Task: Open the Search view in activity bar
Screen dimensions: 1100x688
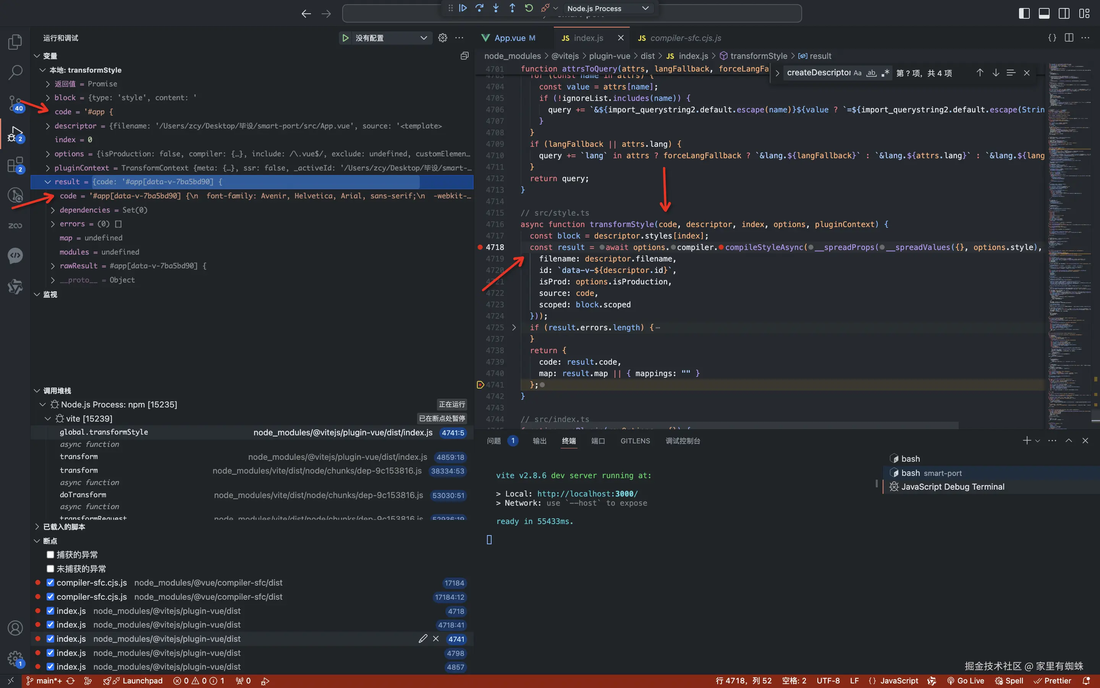Action: tap(15, 72)
